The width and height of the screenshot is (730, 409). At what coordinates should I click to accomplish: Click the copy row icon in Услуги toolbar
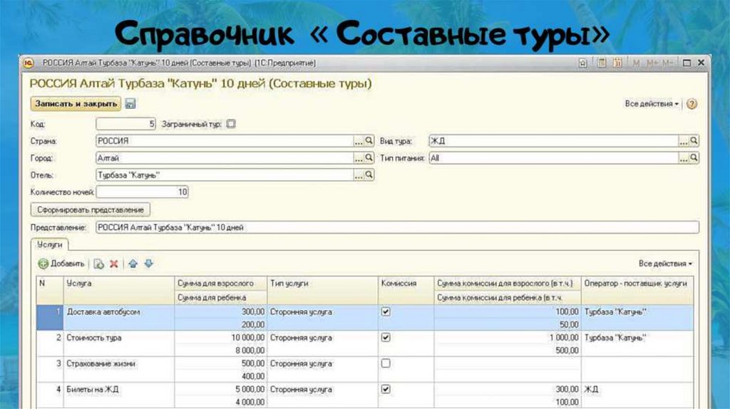99,264
